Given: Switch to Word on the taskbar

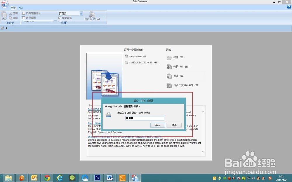Looking at the screenshot, I should pyautogui.click(x=110, y=178).
